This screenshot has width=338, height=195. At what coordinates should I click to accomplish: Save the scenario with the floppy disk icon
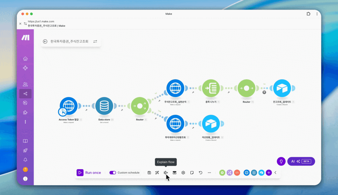pos(149,173)
